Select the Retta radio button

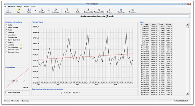click(x=6, y=30)
